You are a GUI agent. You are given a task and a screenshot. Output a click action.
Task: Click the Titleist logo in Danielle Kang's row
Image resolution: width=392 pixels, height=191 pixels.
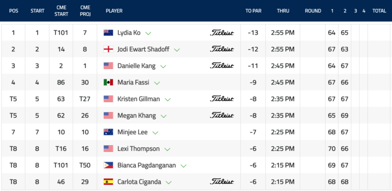[222, 66]
